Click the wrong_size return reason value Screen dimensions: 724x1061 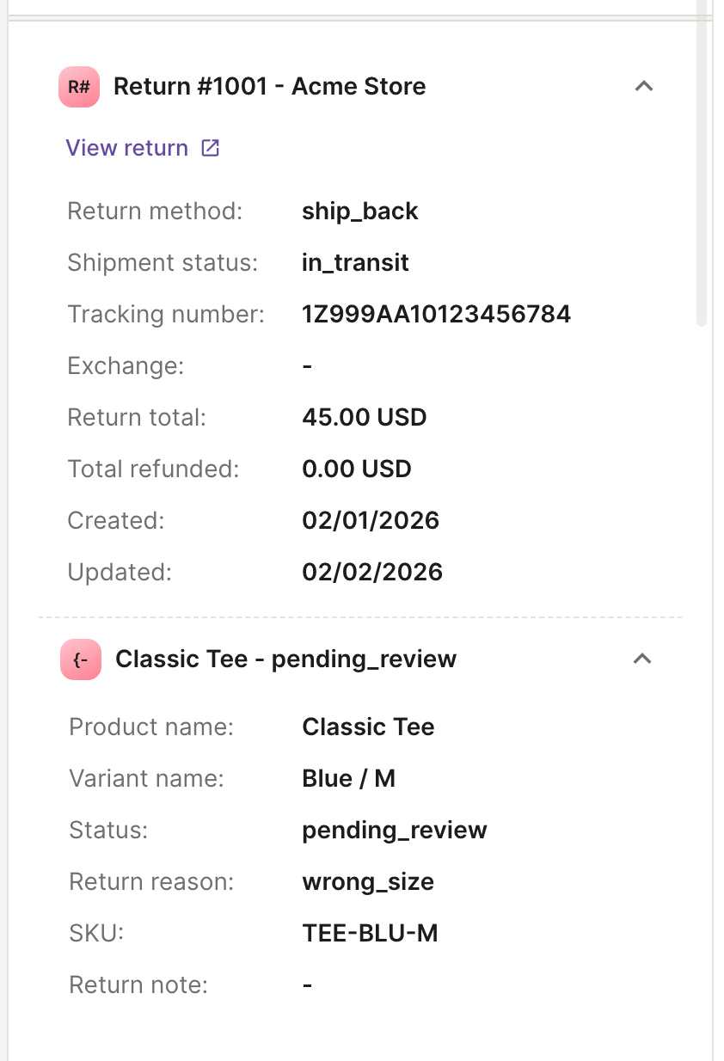click(368, 882)
